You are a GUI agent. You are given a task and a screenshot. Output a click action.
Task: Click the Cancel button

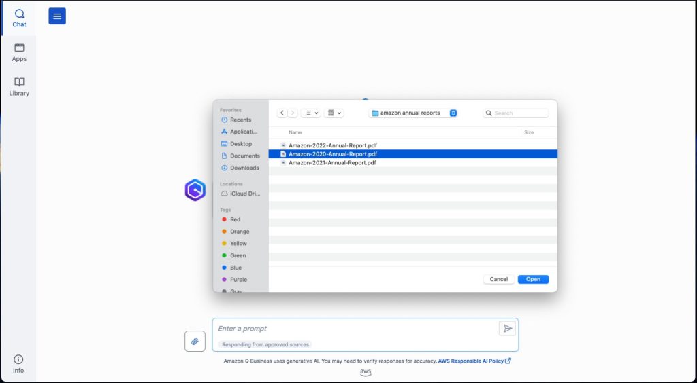point(499,279)
